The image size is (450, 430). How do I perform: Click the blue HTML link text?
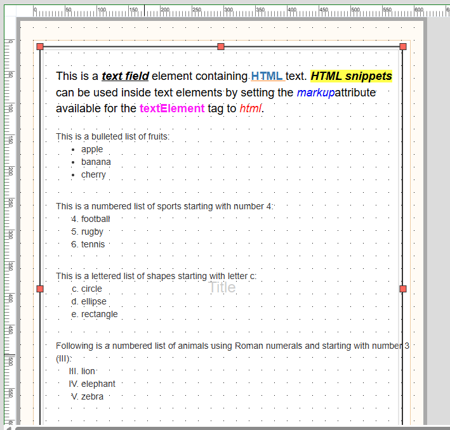[267, 76]
